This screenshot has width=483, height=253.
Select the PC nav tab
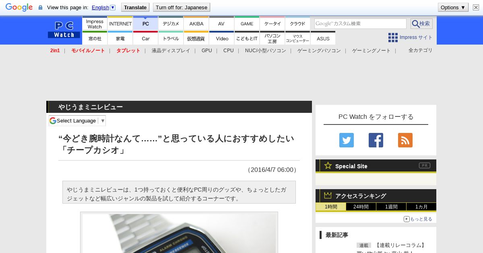(146, 24)
